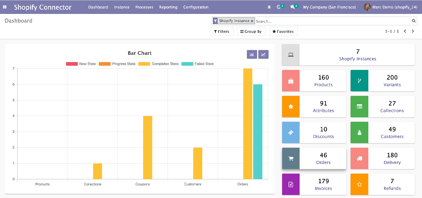Click the Bar Chart heading

pos(140,53)
